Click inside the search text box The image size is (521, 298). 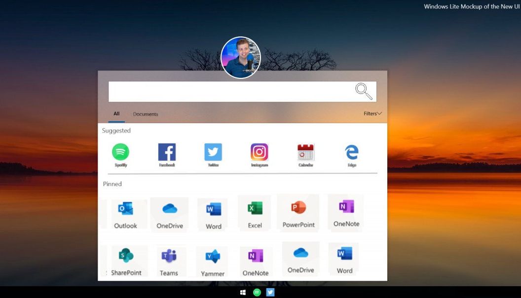(242, 92)
